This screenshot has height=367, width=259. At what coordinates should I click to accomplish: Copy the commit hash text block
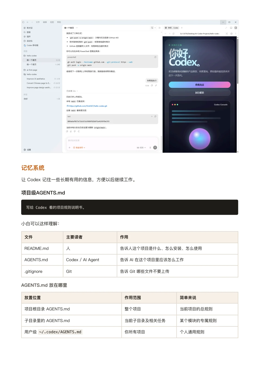click(x=155, y=117)
